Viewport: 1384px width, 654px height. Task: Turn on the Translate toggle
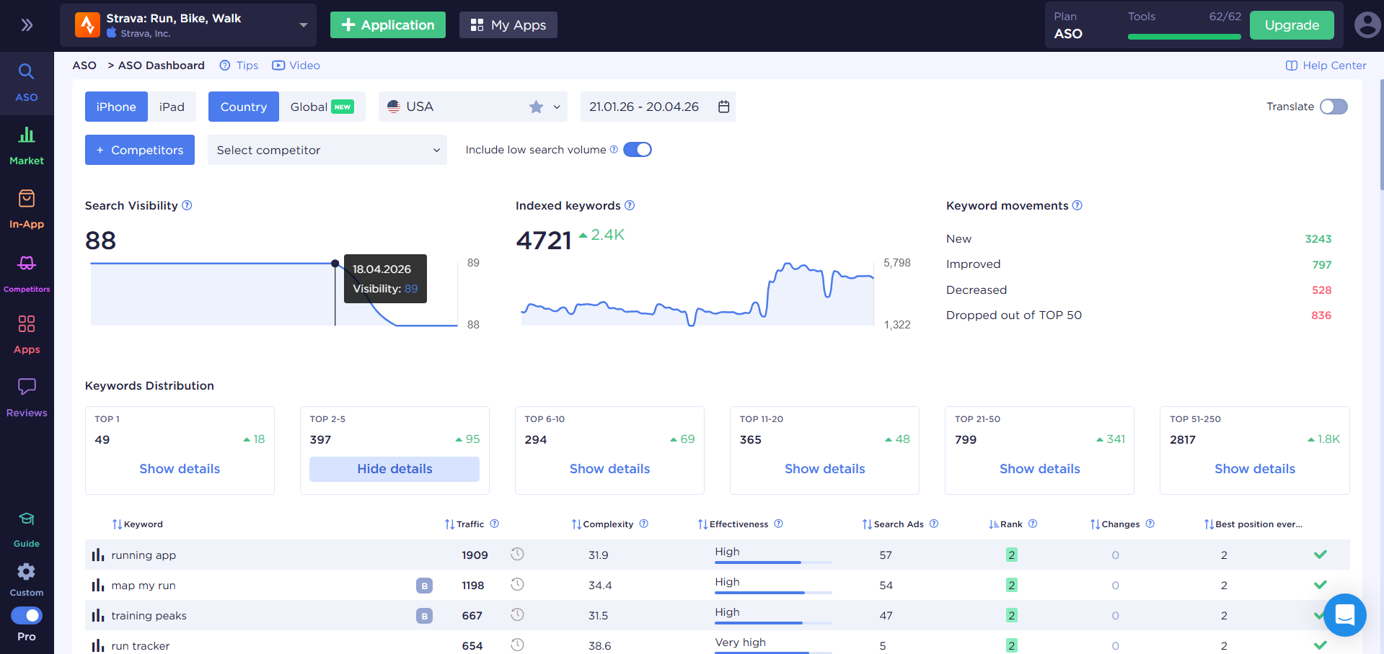click(x=1333, y=107)
